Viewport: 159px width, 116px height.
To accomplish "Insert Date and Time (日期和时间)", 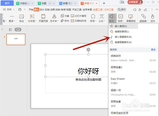I will (79, 21).
